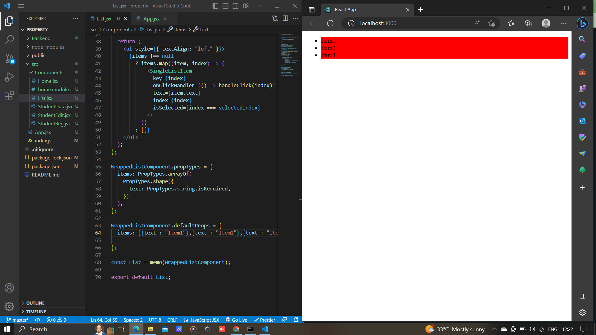
Task: Click the notifications bell in the status bar
Action: click(296, 320)
